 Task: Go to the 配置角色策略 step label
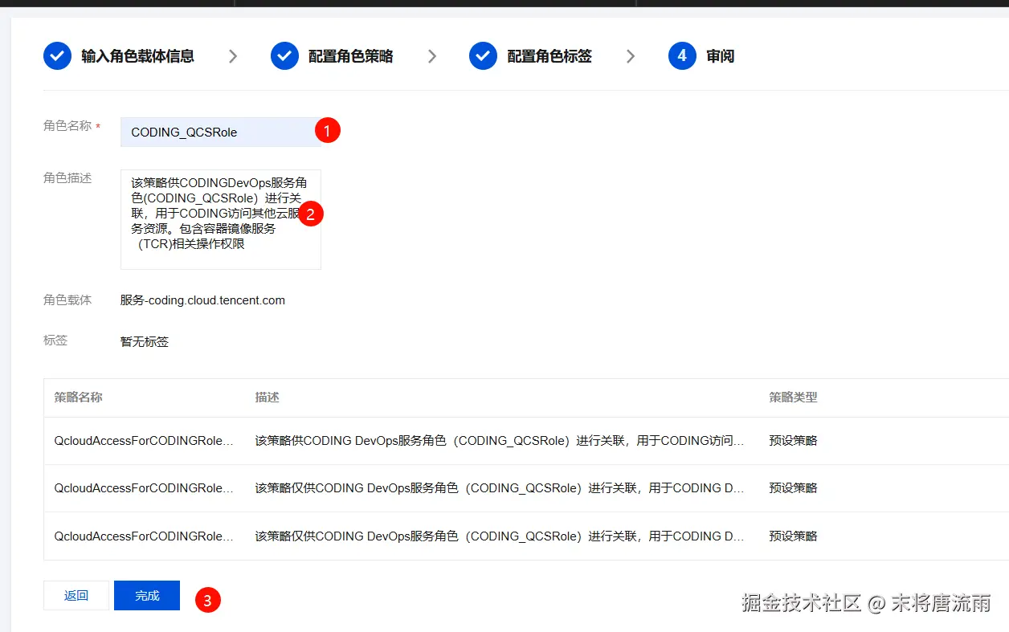[x=350, y=56]
